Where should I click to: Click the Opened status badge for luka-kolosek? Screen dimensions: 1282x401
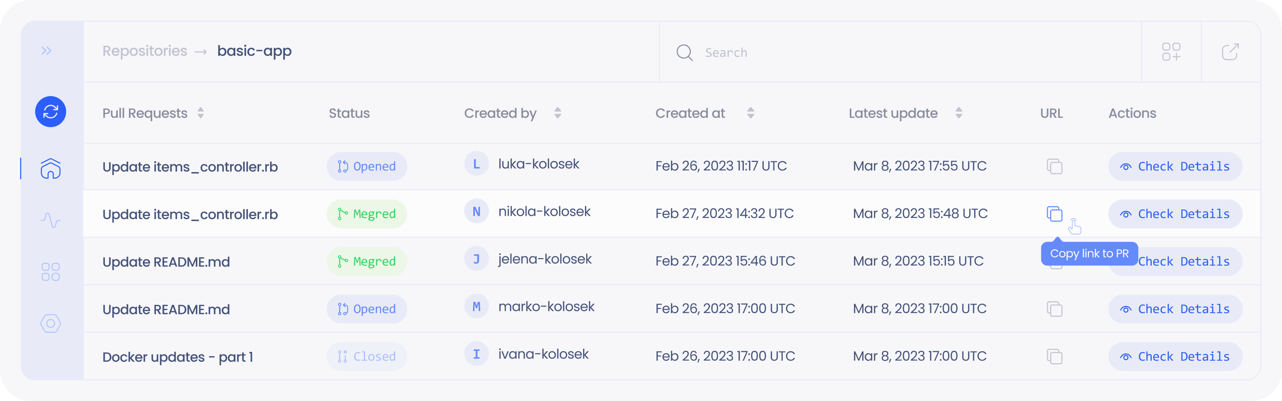click(x=367, y=166)
